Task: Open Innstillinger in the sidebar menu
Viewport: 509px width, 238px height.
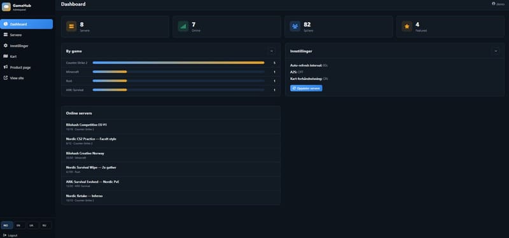Action: [27, 46]
